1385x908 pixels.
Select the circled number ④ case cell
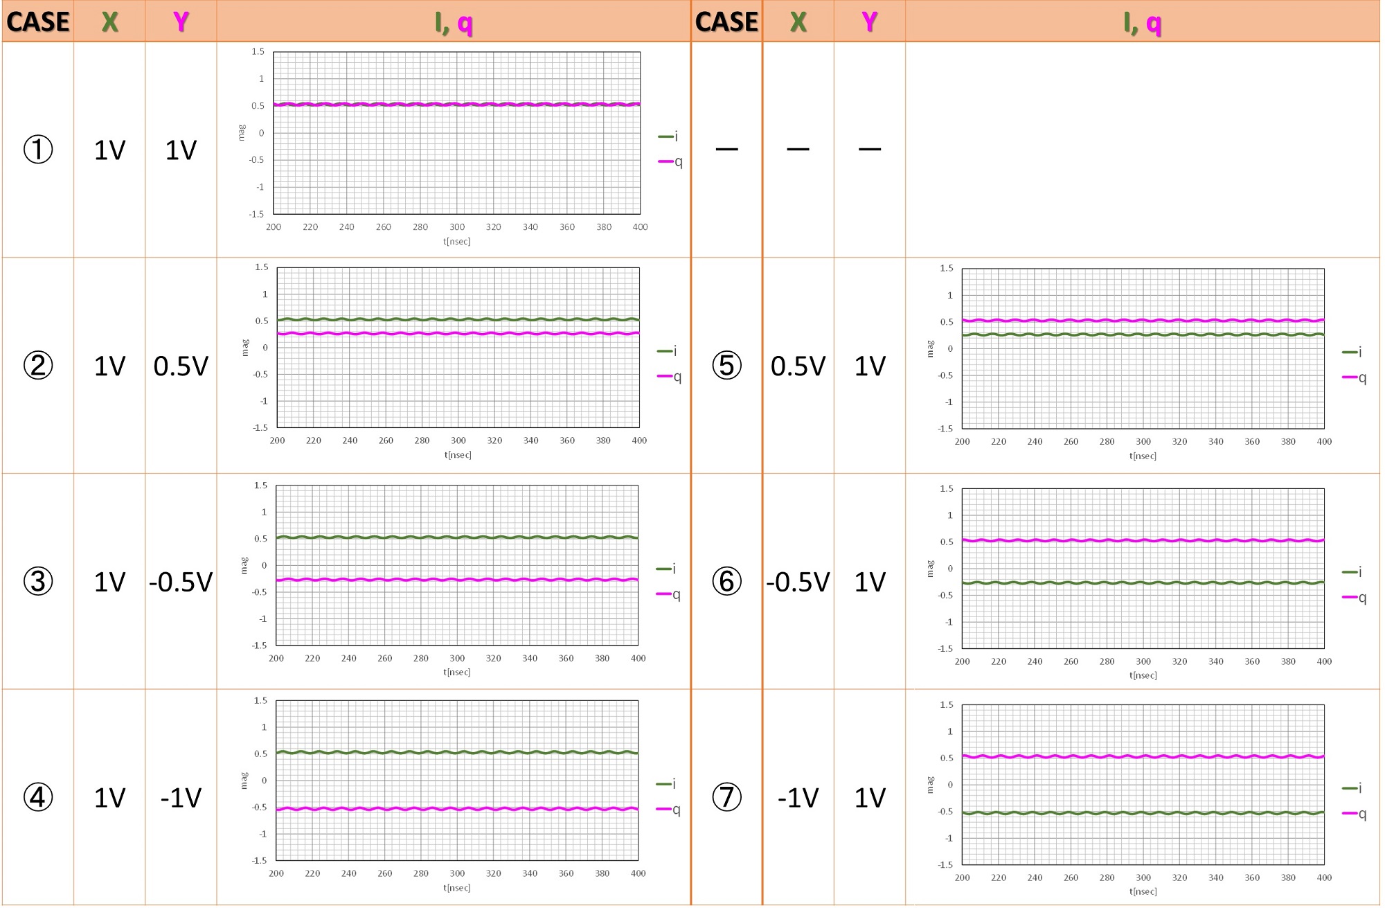38,797
